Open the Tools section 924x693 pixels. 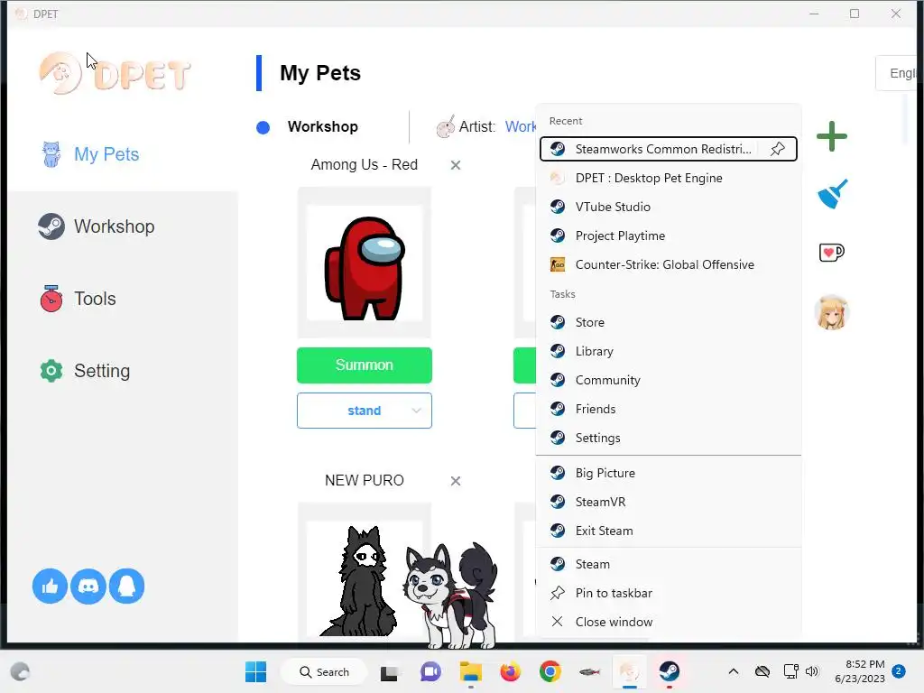tap(94, 299)
